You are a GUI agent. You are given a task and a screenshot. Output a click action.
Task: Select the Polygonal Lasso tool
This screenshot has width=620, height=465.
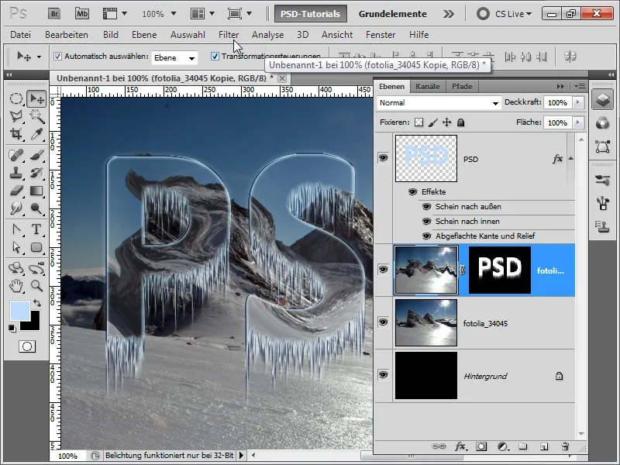click(x=15, y=116)
